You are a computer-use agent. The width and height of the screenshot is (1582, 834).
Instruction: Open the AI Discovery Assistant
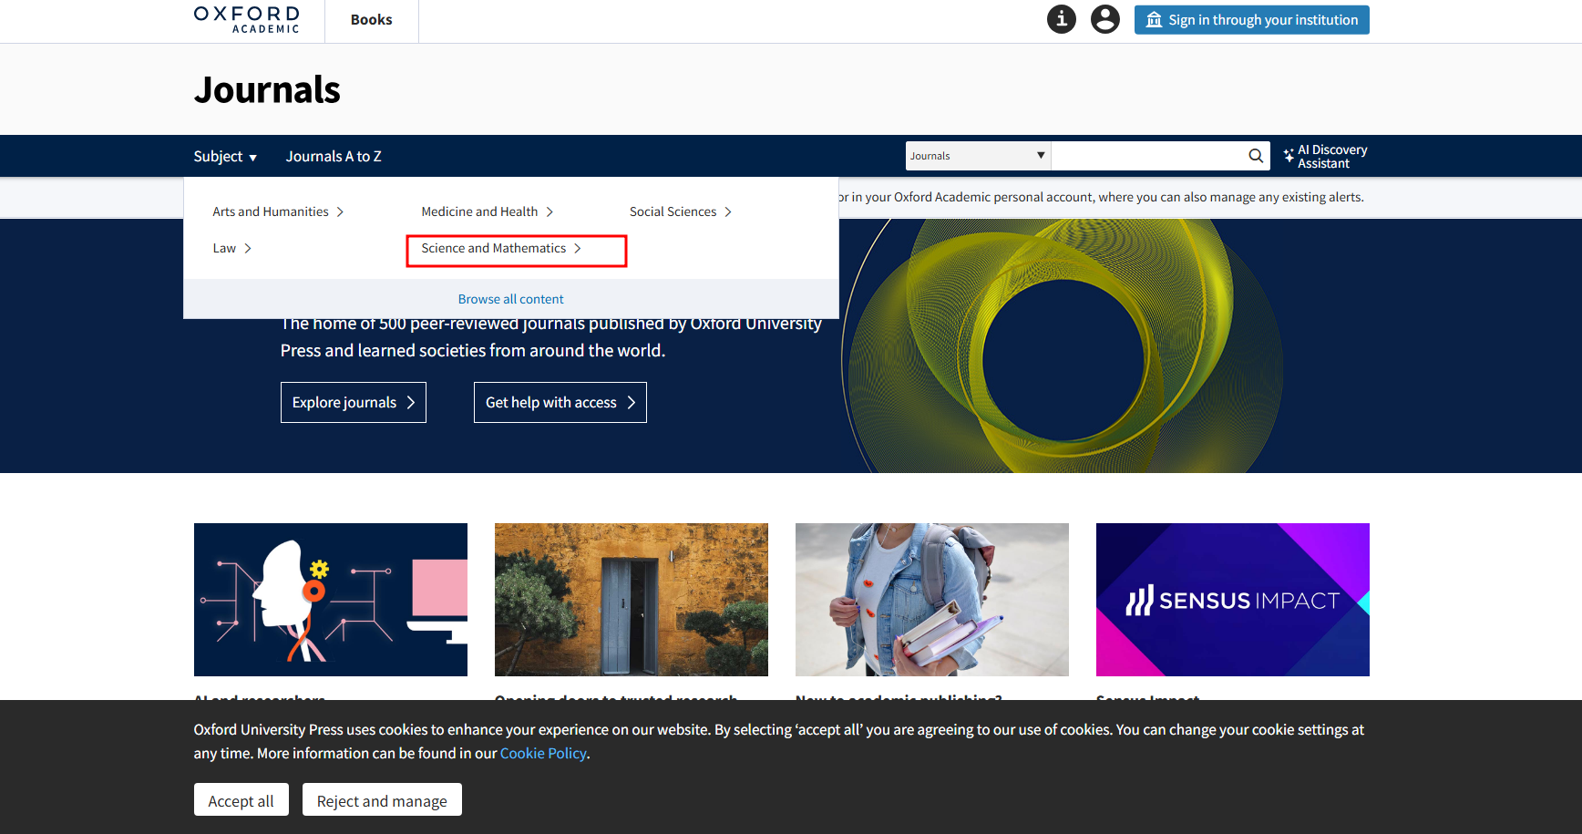1325,157
